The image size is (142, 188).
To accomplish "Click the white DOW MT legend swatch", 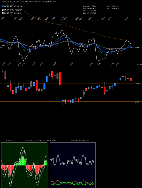I will pos(3,10).
